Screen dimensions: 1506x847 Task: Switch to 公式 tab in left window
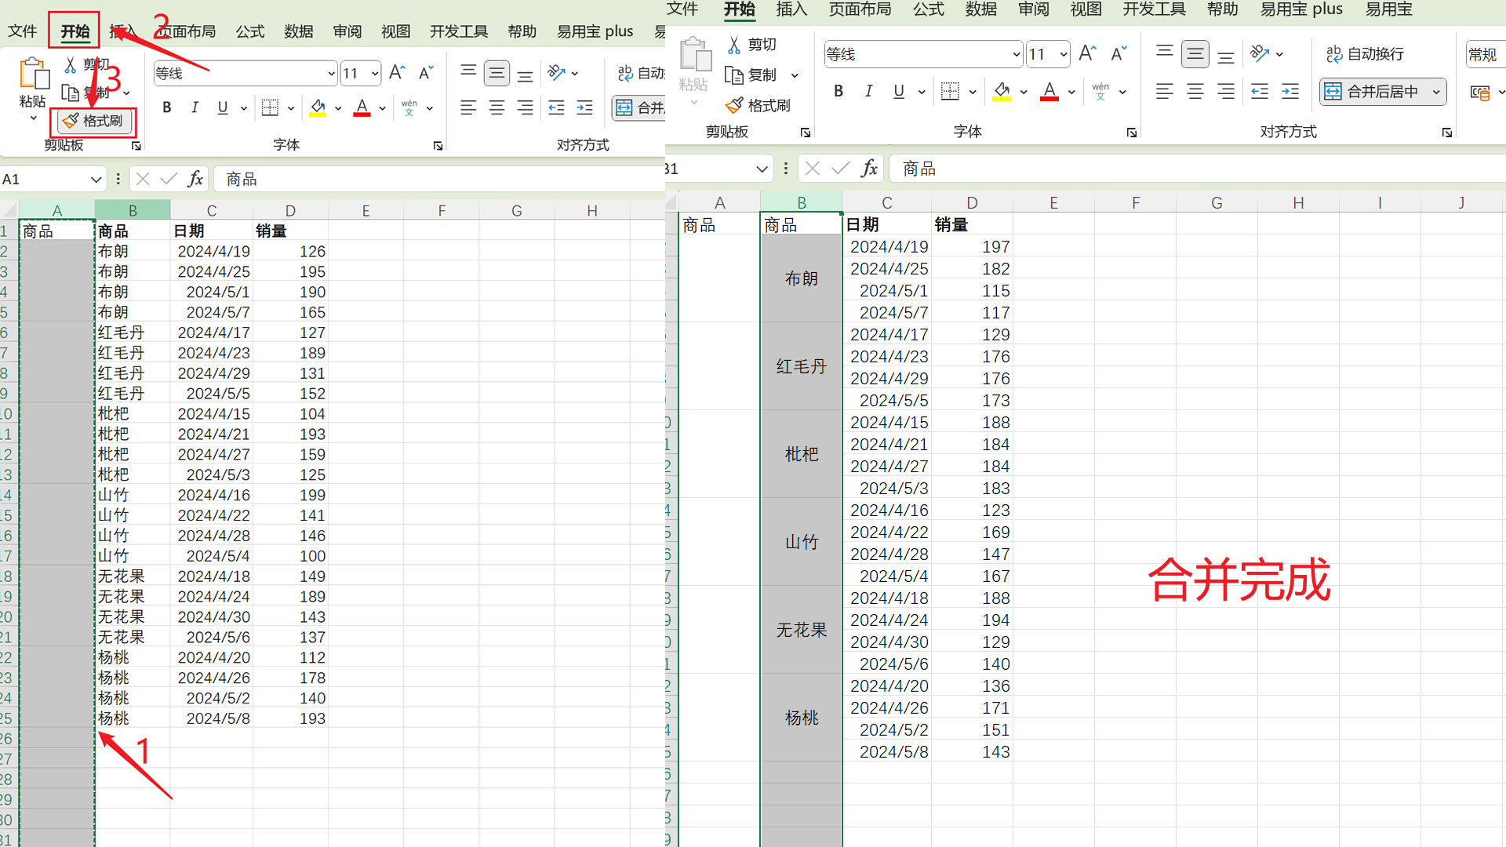[250, 31]
